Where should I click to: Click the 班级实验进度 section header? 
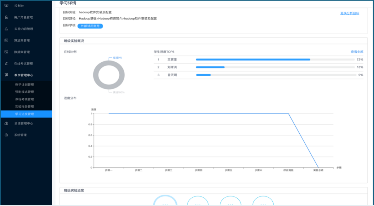click(74, 190)
